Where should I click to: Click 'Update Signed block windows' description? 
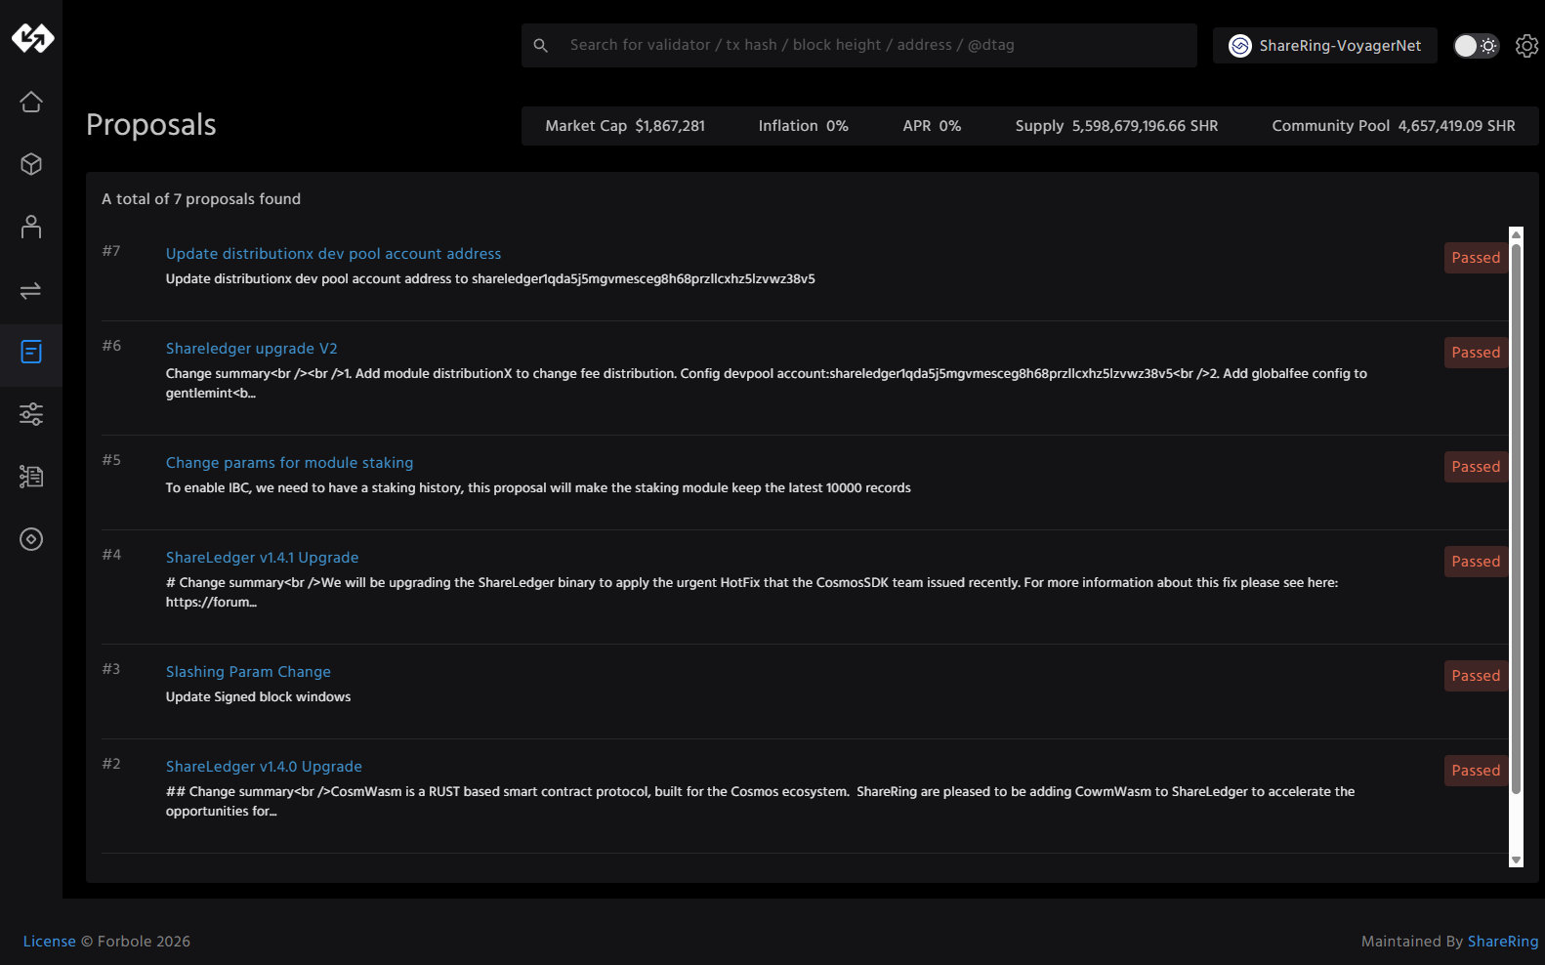coord(258,697)
